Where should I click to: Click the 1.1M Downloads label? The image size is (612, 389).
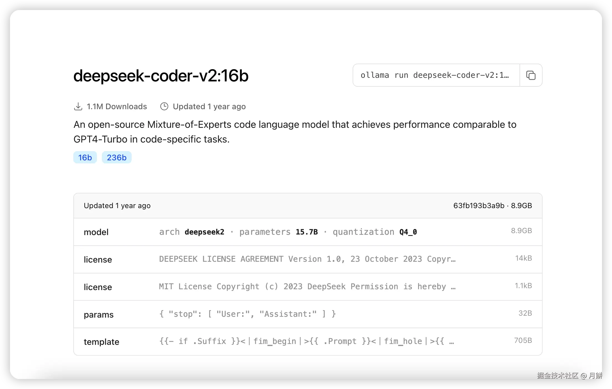tap(117, 106)
